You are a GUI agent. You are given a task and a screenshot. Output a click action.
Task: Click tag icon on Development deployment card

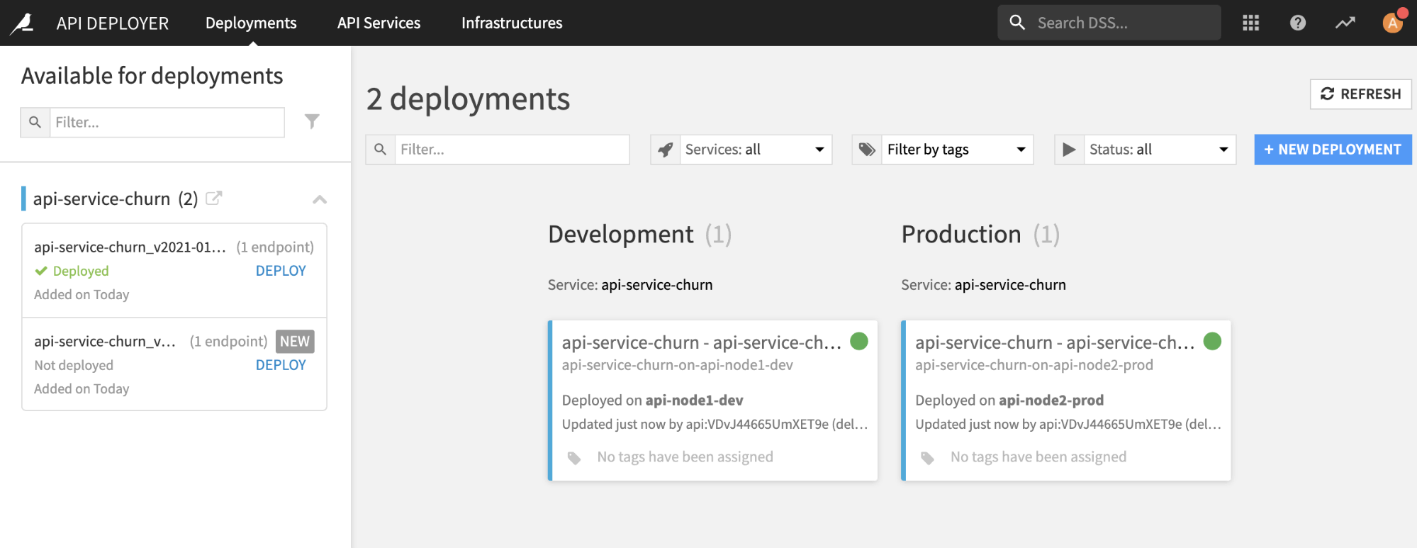coord(574,458)
